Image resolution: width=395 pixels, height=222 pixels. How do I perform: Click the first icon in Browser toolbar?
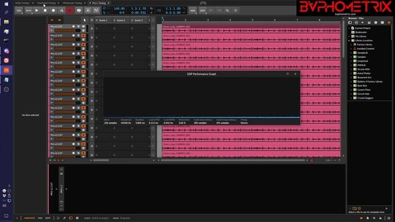tap(350, 23)
